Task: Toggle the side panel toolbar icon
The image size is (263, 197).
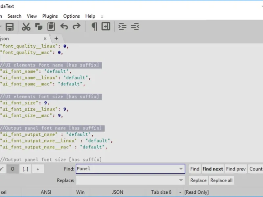Action: 106,27
